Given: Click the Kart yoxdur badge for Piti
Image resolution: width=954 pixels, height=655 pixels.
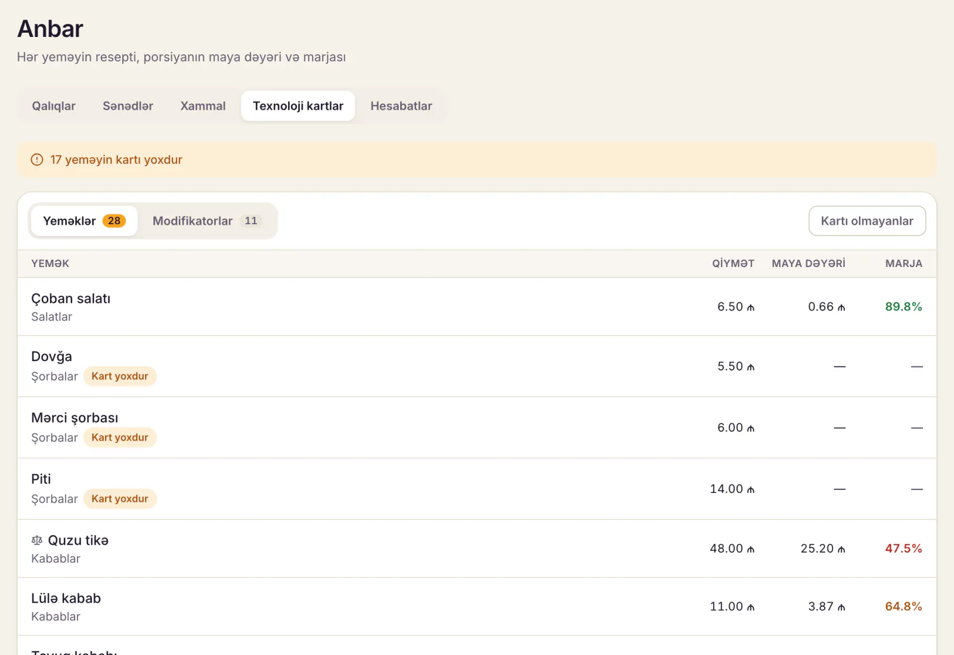Looking at the screenshot, I should (120, 499).
